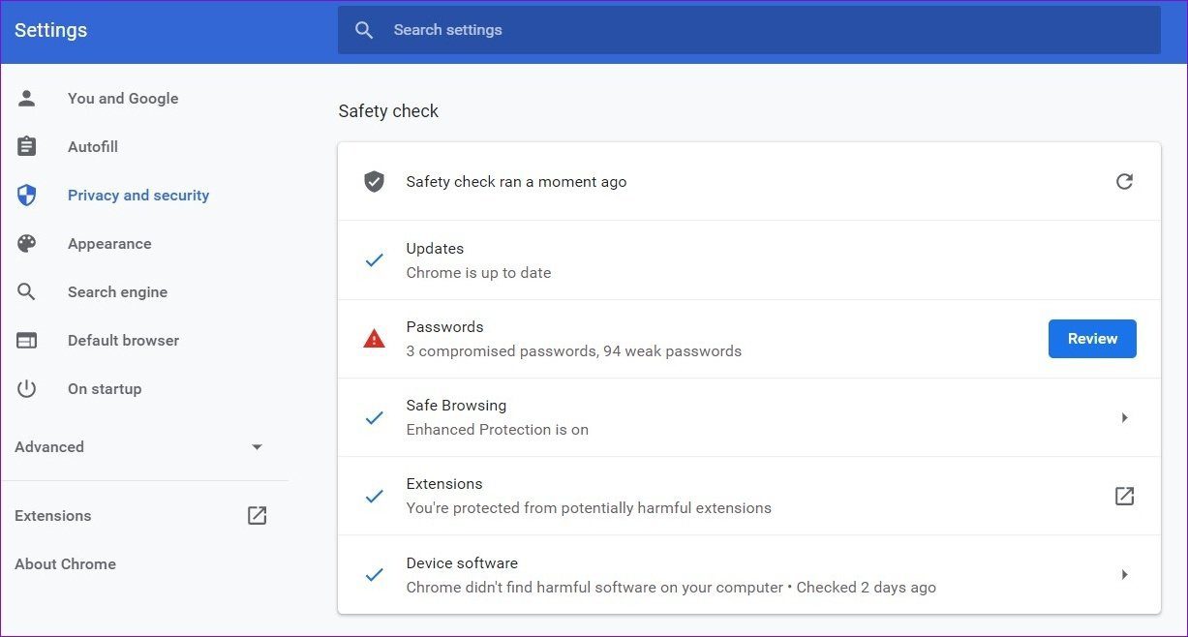
Task: Click the gray shield Safety check icon
Action: pos(374,182)
